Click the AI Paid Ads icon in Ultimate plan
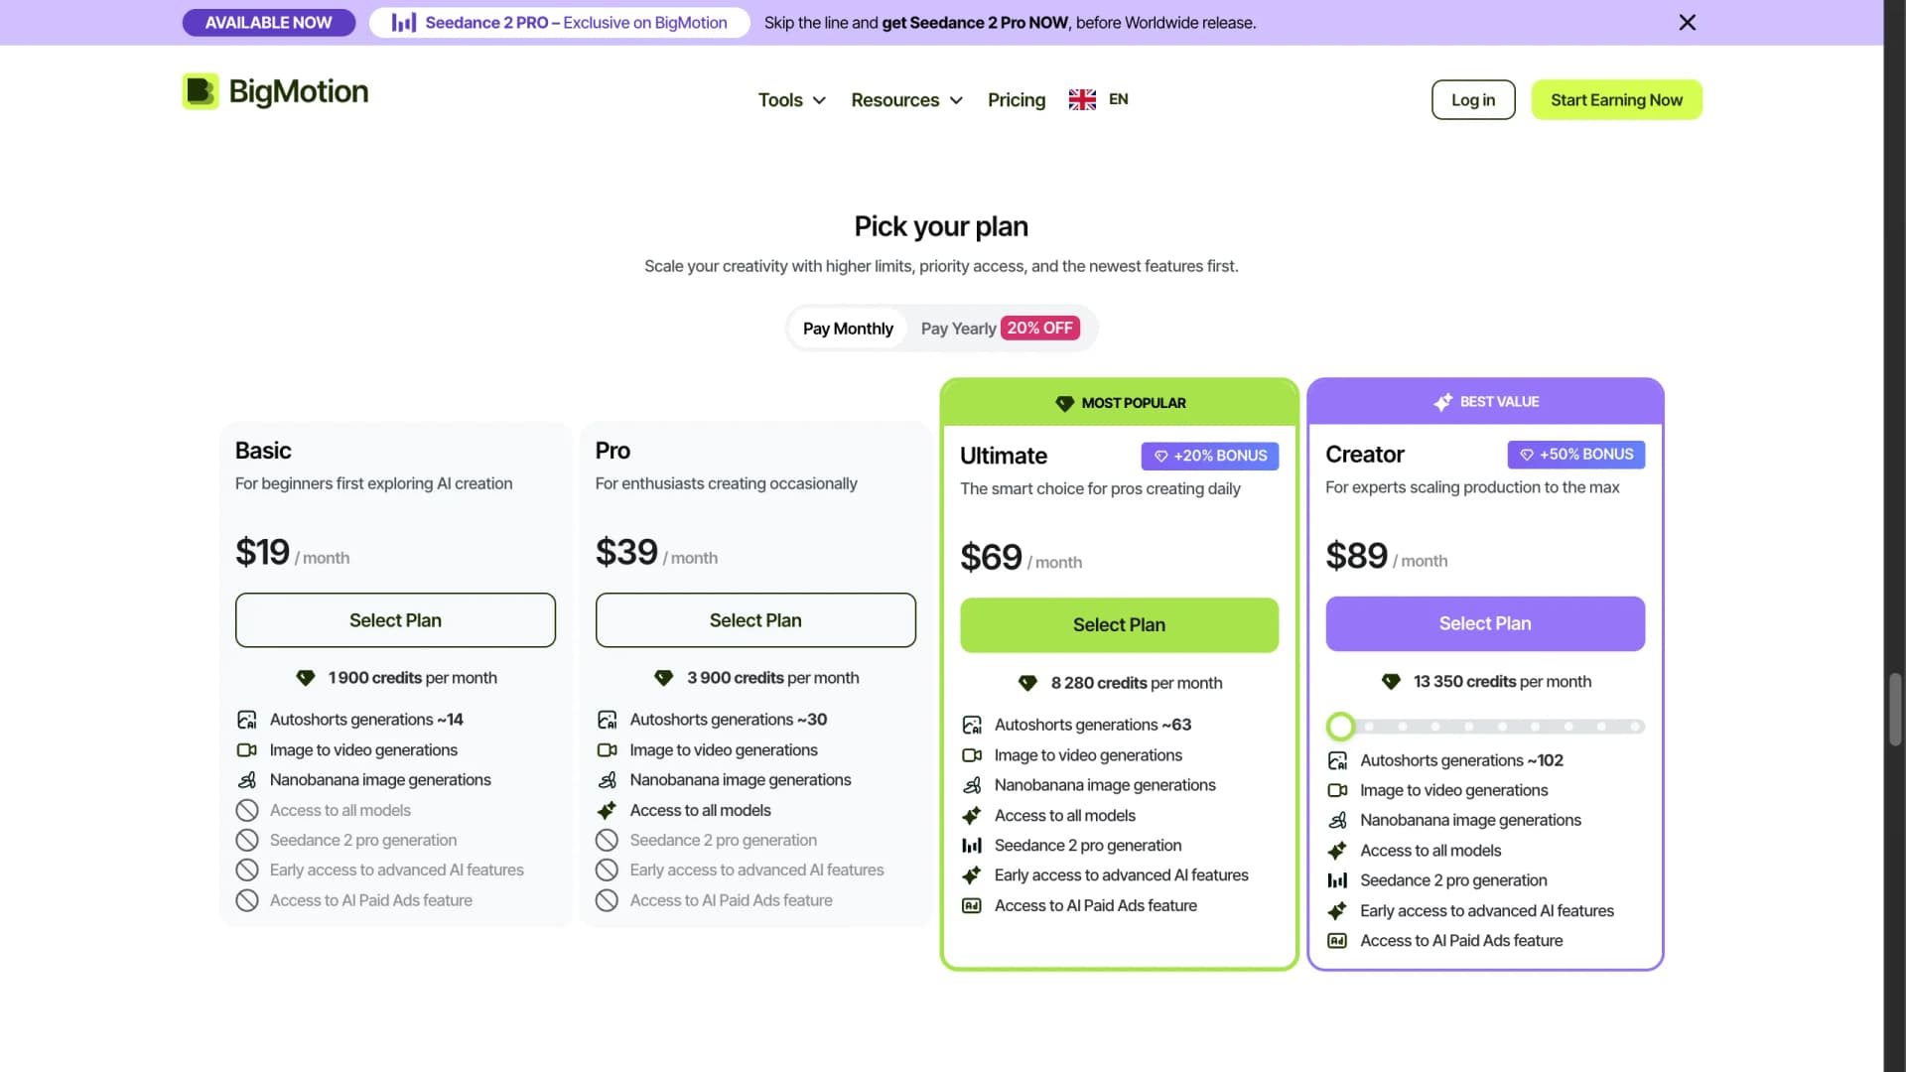This screenshot has width=1906, height=1072. point(971,905)
